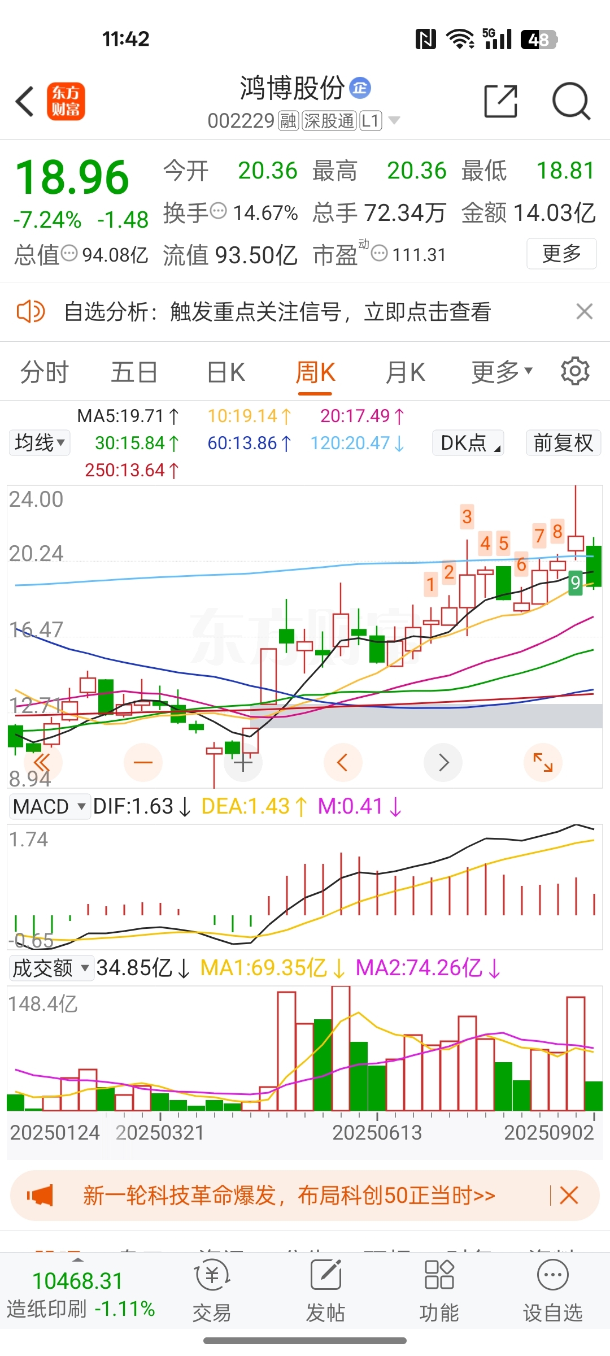Open 更多 quote details button
Screen dimensions: 610x1356
pos(561,254)
